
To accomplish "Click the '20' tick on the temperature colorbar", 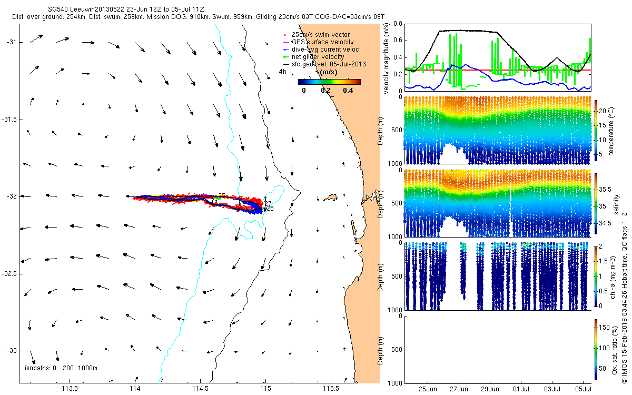I will [x=604, y=111].
